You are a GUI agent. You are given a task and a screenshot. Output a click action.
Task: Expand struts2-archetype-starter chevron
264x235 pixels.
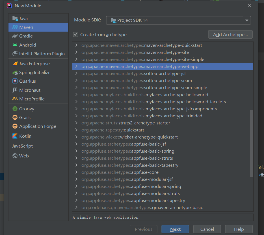click(76, 123)
